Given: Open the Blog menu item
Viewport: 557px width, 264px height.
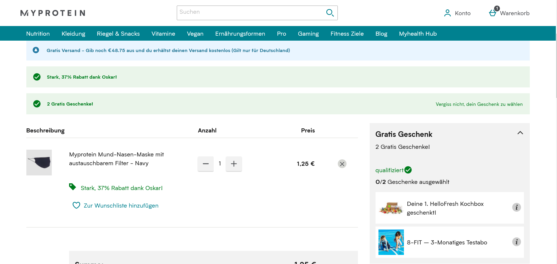Looking at the screenshot, I should tap(381, 34).
